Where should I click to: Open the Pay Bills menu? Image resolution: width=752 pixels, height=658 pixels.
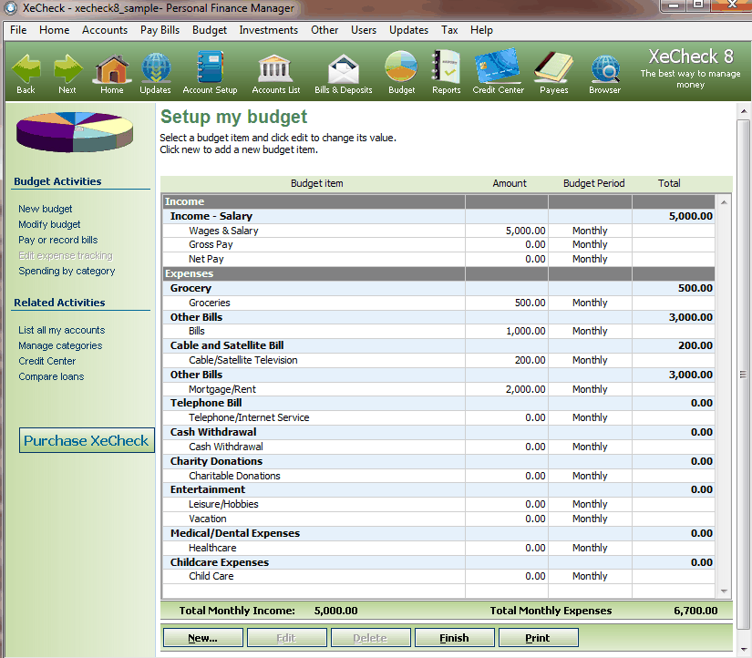[160, 30]
